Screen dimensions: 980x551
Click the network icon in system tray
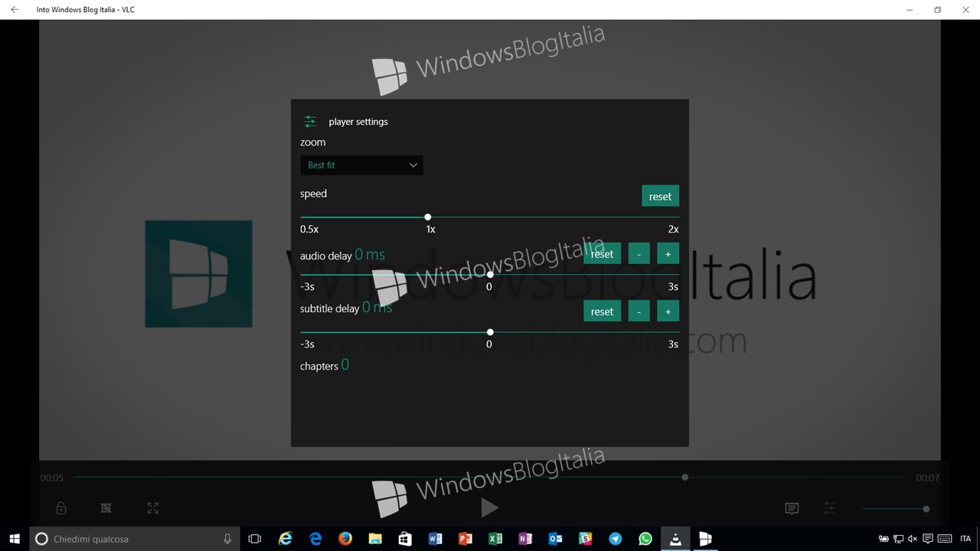coord(898,539)
